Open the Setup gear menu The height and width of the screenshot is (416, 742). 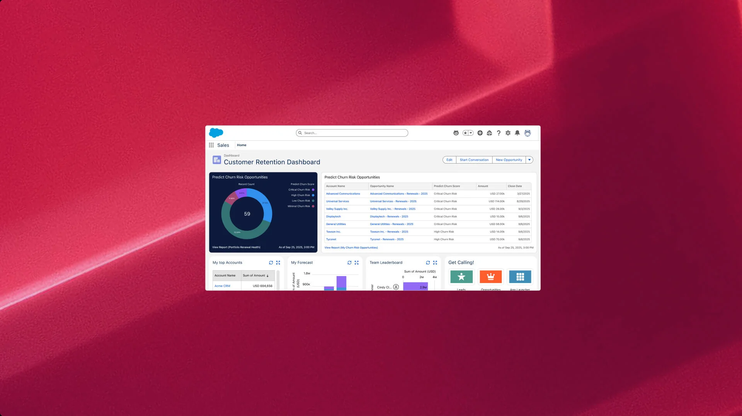[x=508, y=133]
